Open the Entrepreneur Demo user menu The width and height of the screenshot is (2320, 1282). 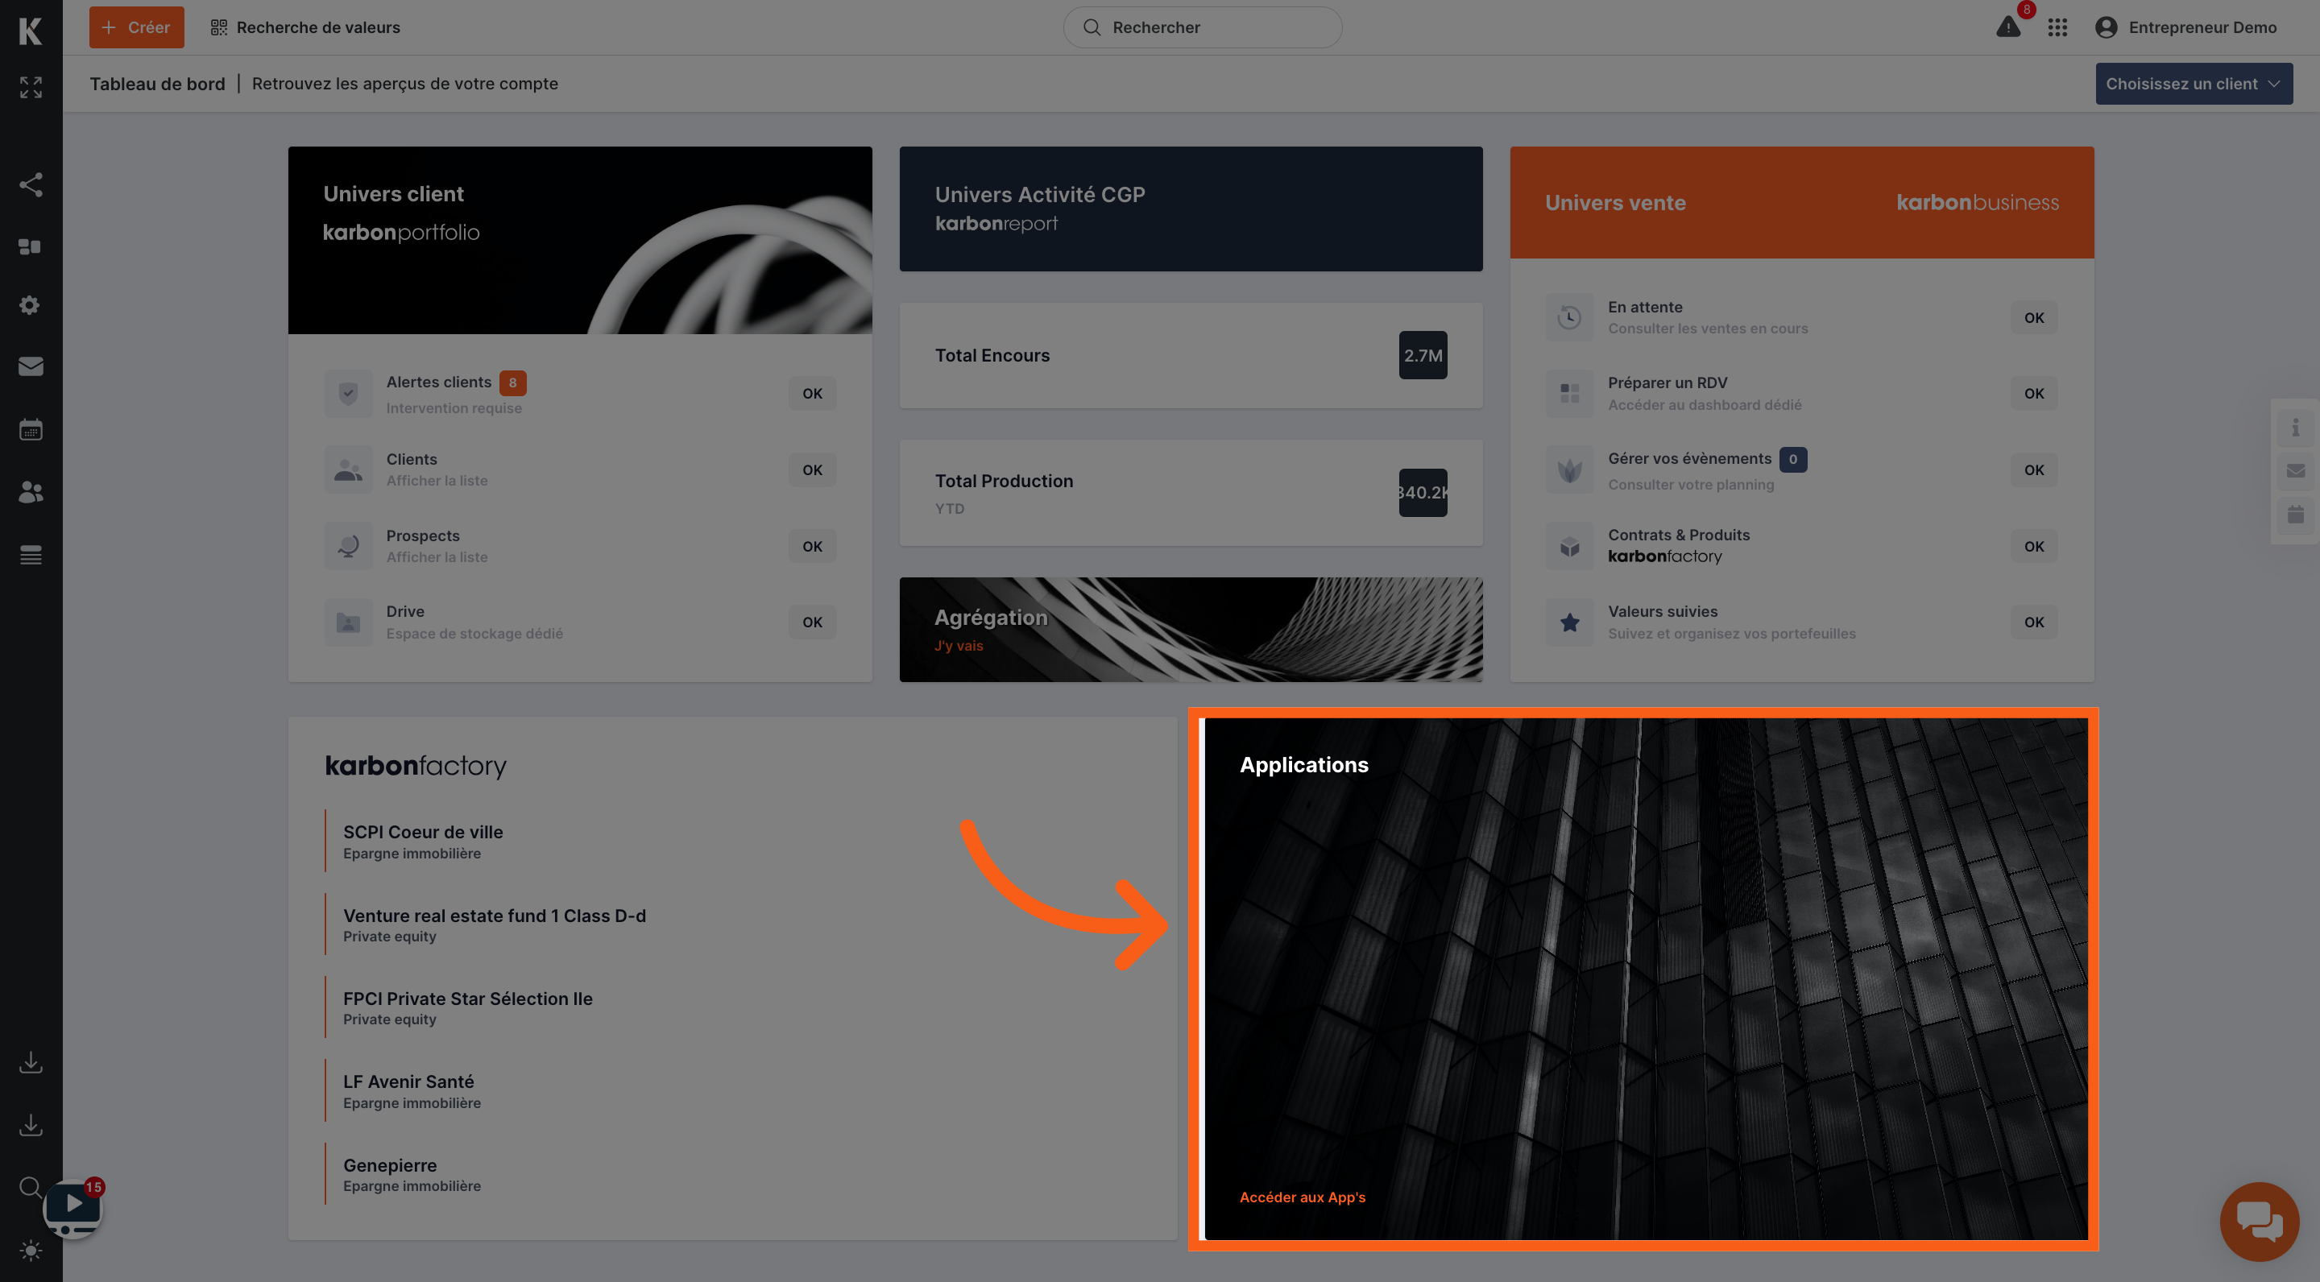(x=2185, y=28)
